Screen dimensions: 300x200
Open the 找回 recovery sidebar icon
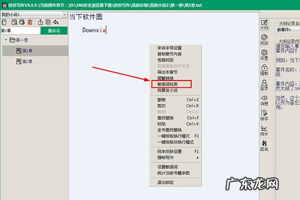coord(264,40)
